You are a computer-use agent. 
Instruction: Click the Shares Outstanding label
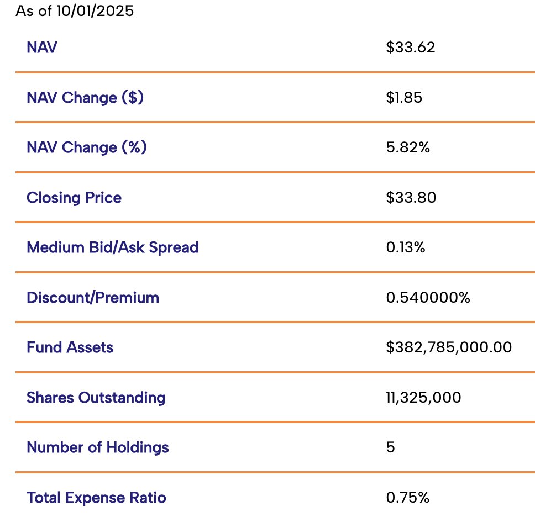pyautogui.click(x=96, y=398)
